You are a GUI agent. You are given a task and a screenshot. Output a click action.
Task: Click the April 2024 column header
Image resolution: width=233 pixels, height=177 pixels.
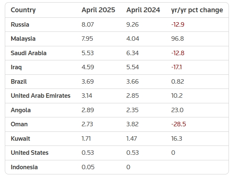pos(143,10)
